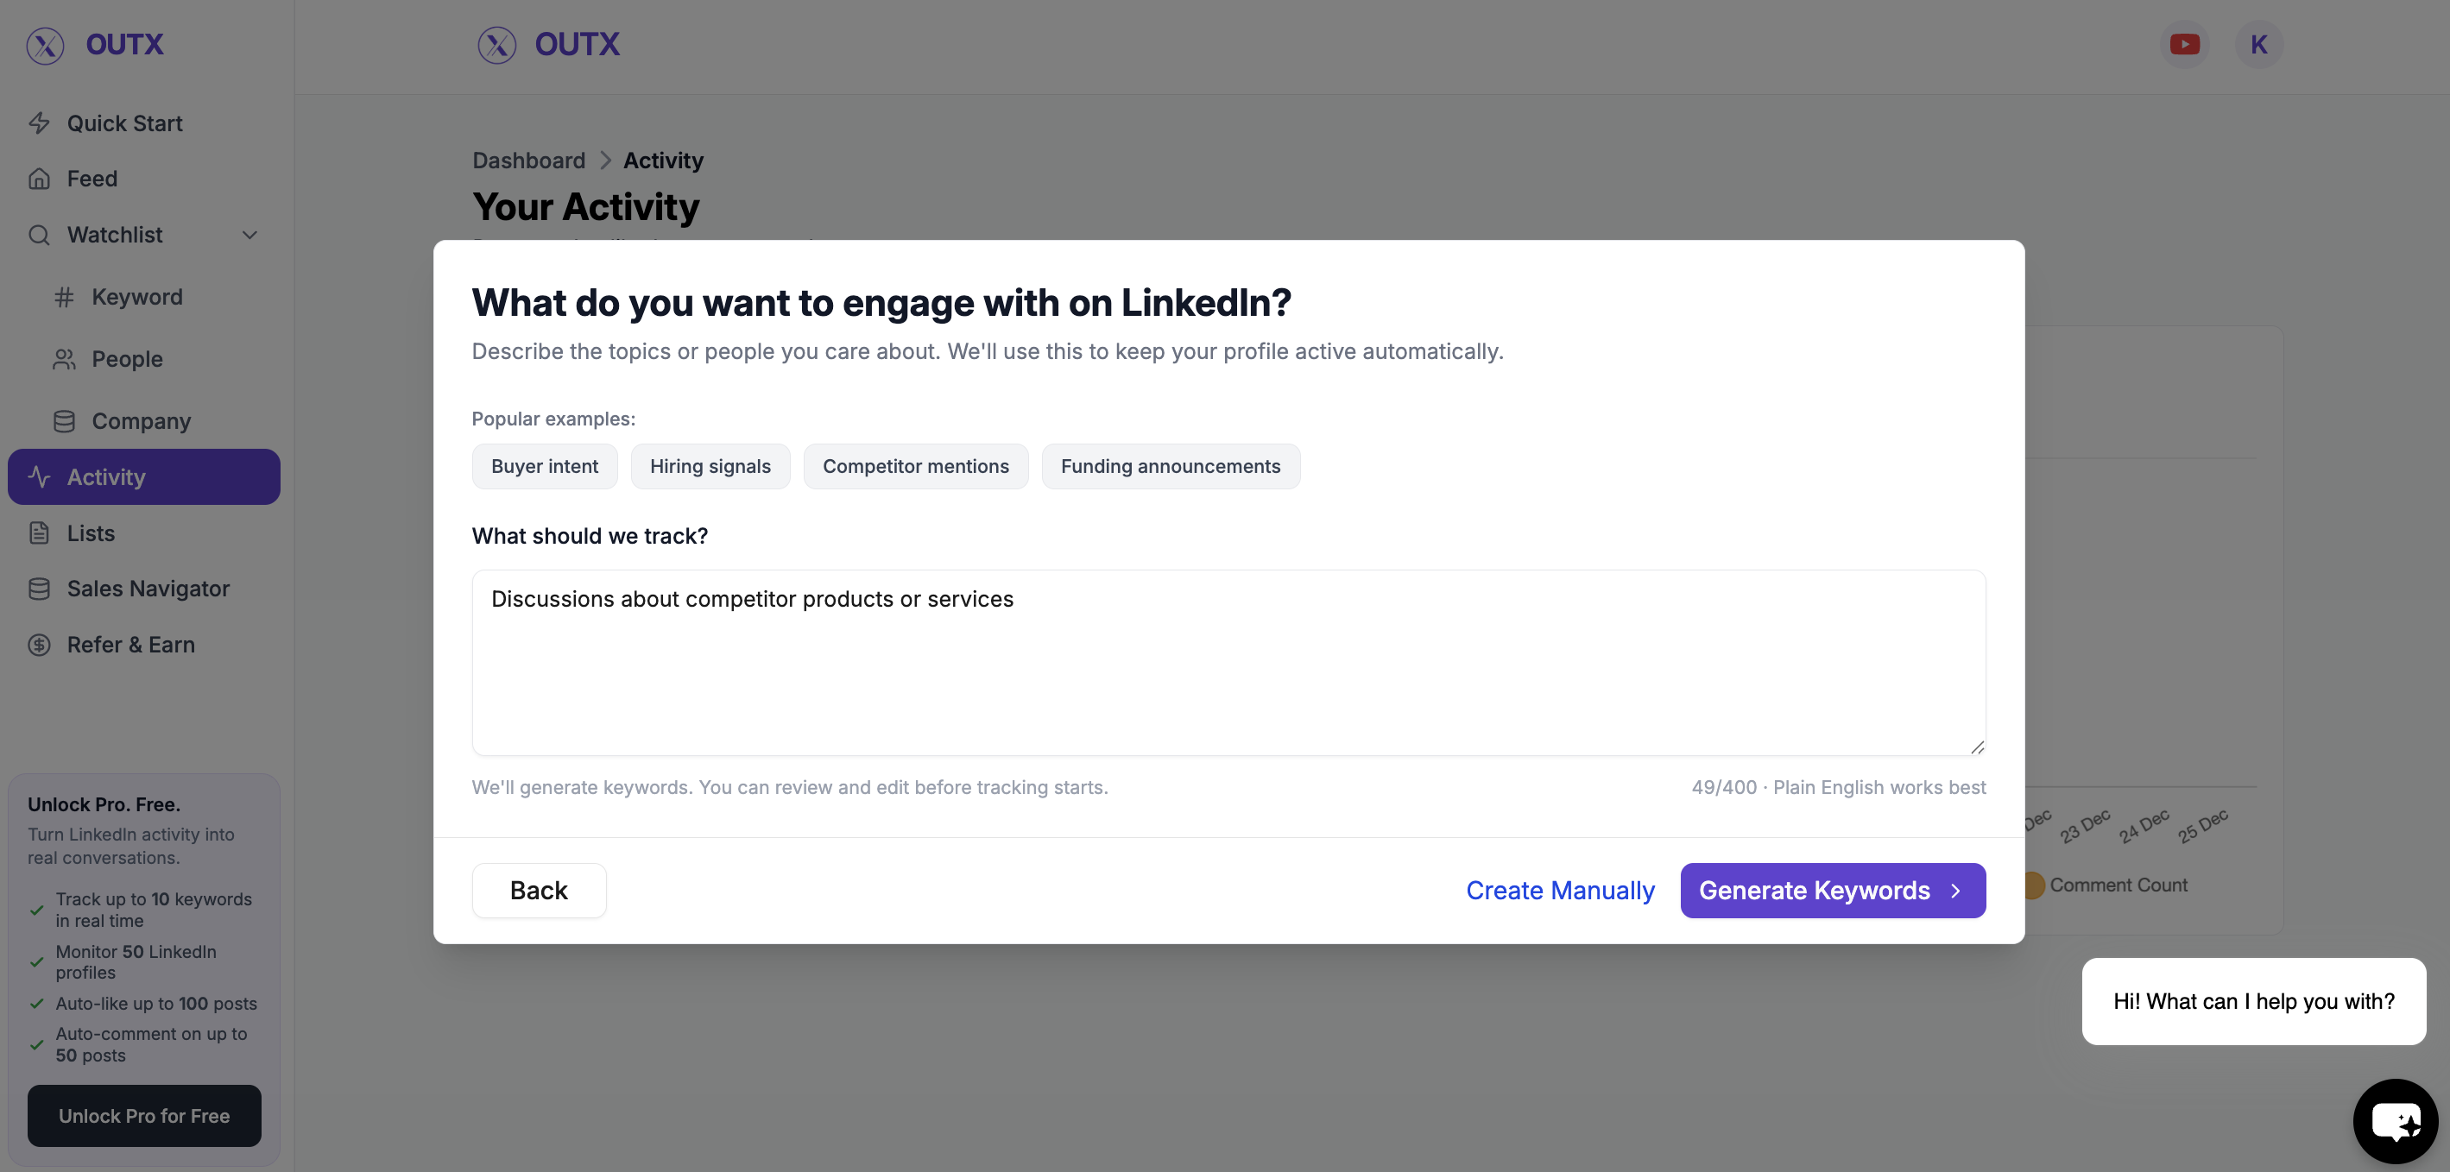Click the Sales Navigator database icon

(x=39, y=589)
